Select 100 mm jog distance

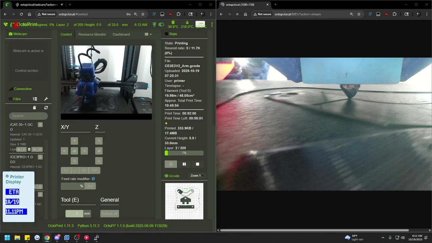click(94, 170)
